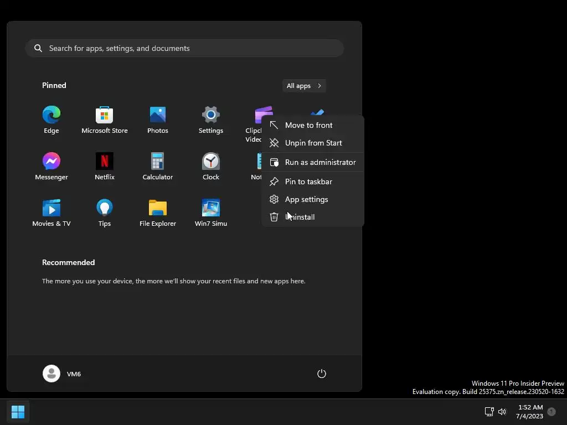Screen dimensions: 567x425
Task: Open the network icon in system tray
Action: pos(489,412)
